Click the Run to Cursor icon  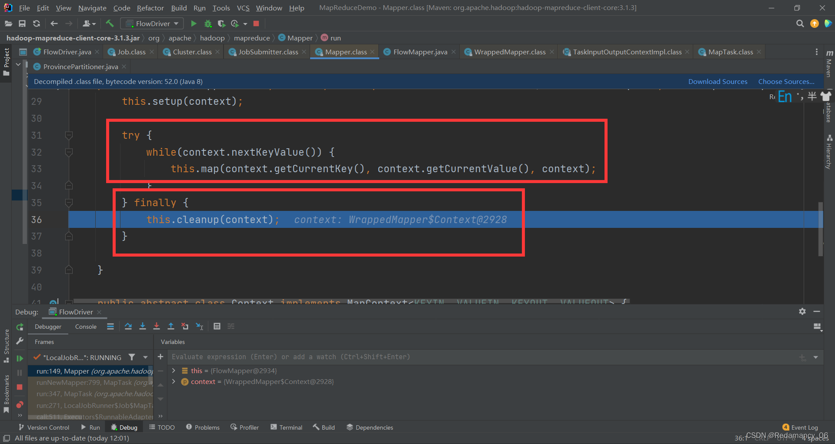pyautogui.click(x=199, y=326)
